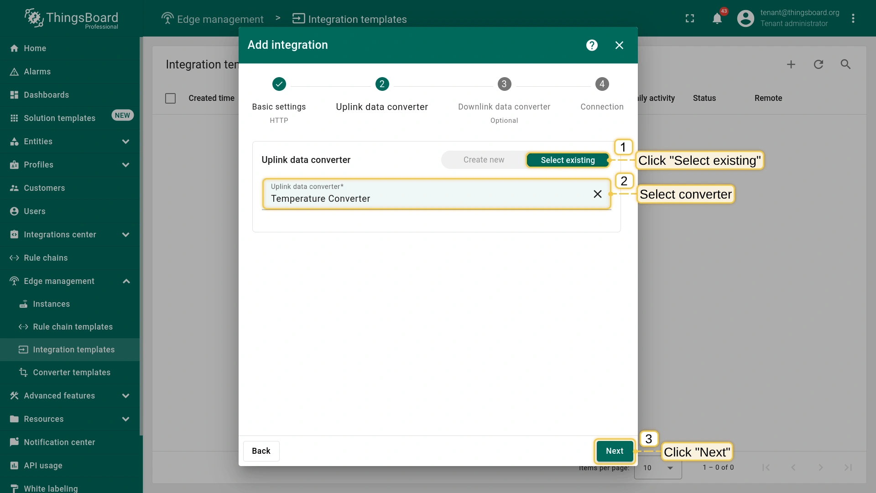The height and width of the screenshot is (493, 876).
Task: Clear the selected Temperature Converter
Action: [597, 194]
